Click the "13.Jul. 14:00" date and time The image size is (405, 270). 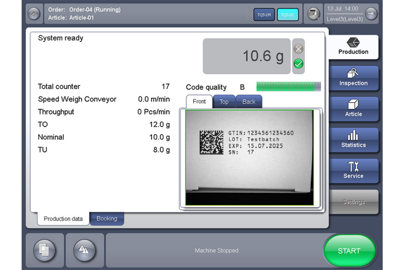tap(343, 9)
